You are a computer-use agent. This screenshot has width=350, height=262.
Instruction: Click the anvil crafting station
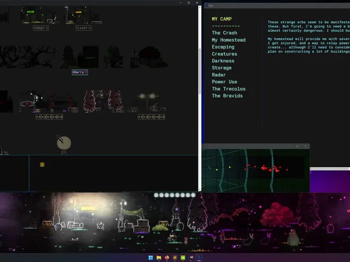click(x=100, y=226)
